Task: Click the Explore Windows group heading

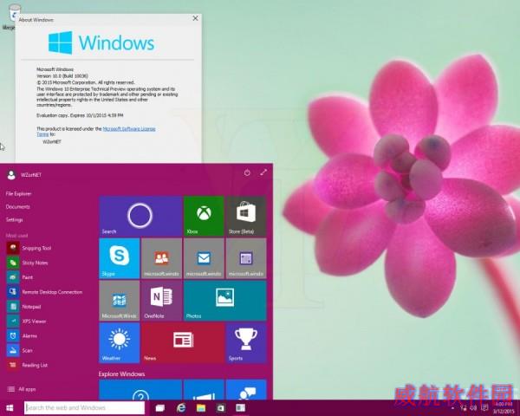Action: coord(121,374)
